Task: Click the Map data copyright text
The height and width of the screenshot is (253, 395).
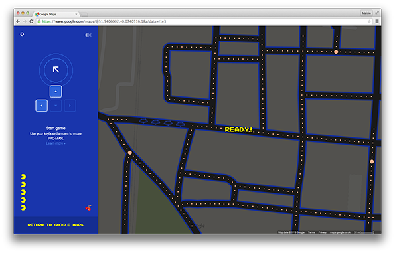Action: tap(291, 232)
